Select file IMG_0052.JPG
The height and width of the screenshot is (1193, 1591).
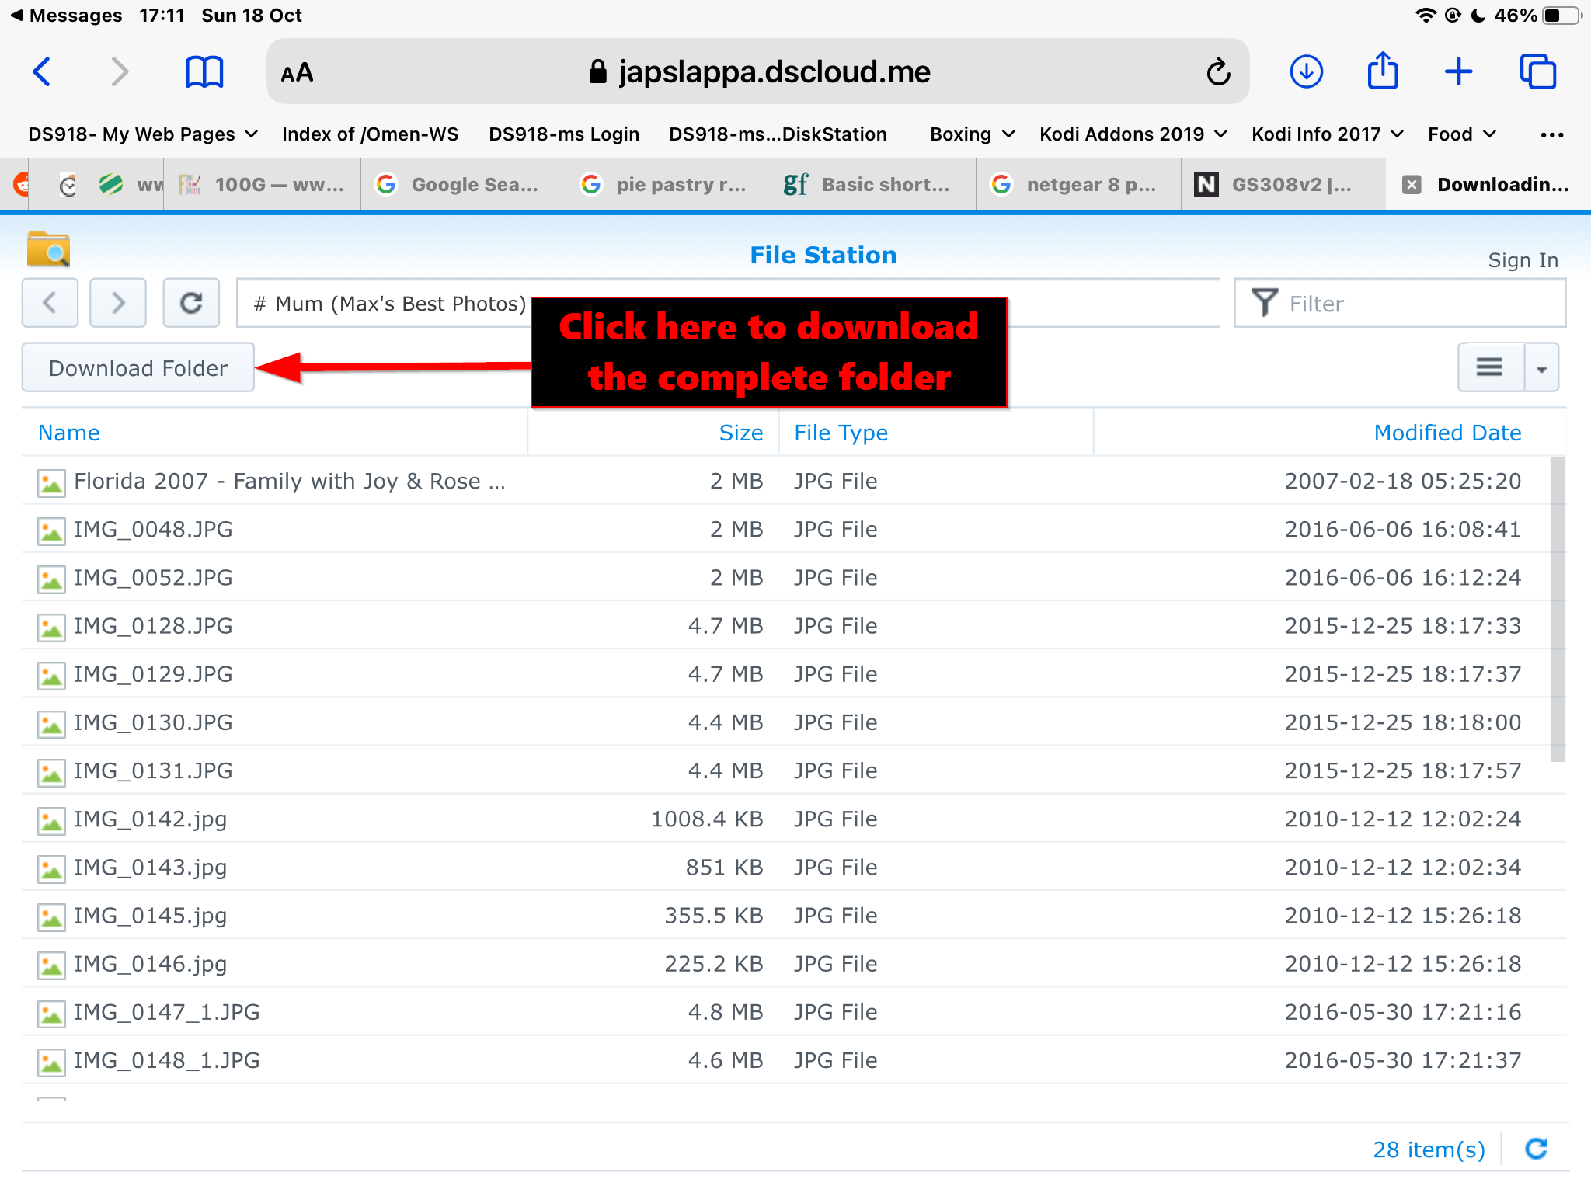pos(794,578)
